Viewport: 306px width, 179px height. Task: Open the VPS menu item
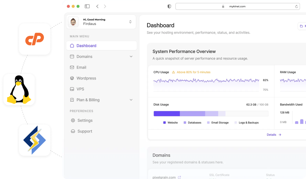[x=102, y=89]
